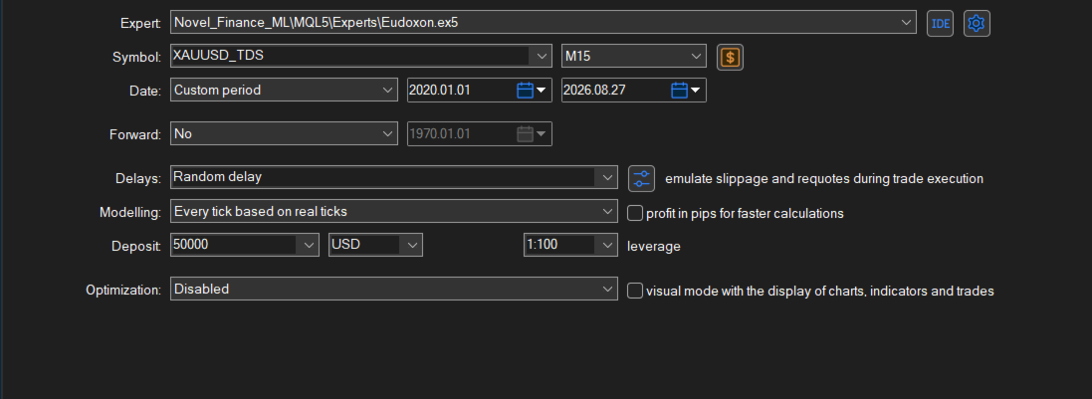Open the Forward mode dropdown
This screenshot has height=399, width=1092.
click(x=388, y=133)
